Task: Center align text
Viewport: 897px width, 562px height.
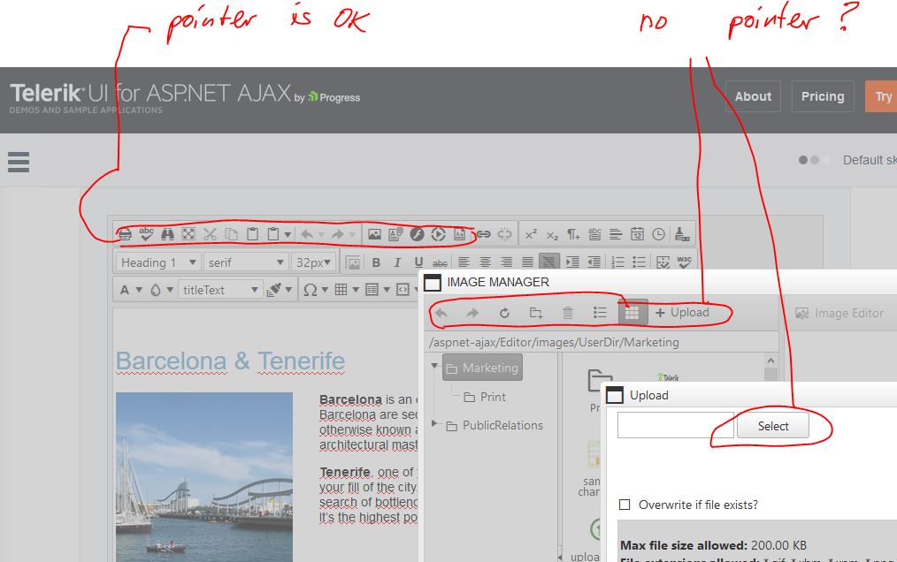Action: 485,262
